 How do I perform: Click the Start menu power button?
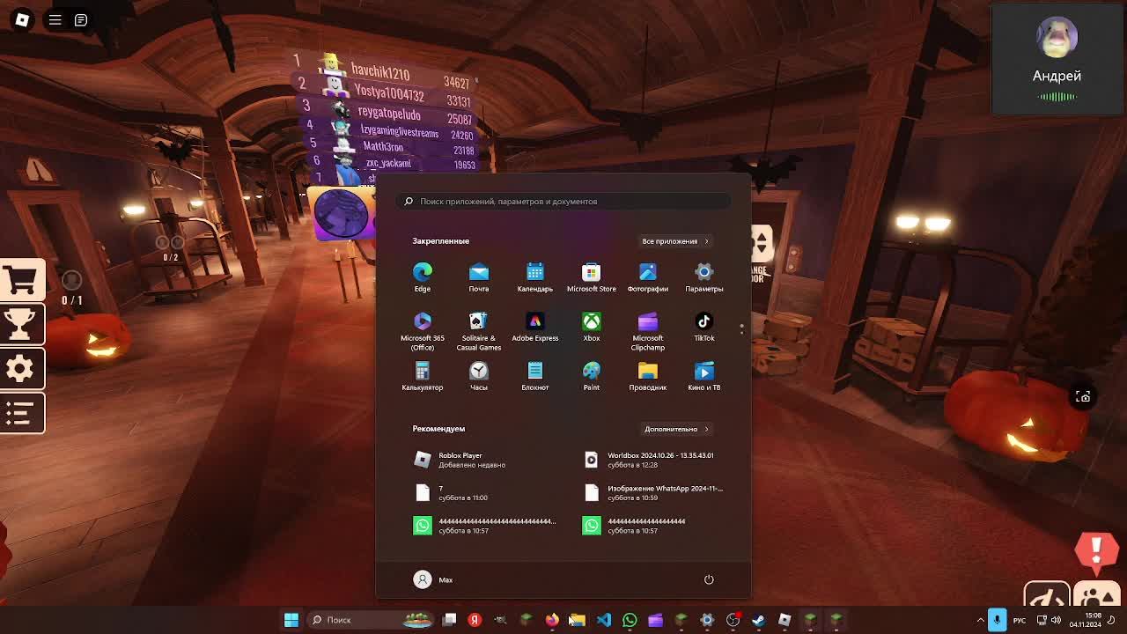click(709, 579)
